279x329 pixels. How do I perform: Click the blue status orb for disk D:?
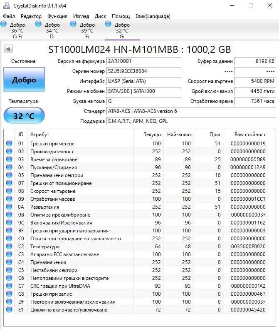coord(38,24)
